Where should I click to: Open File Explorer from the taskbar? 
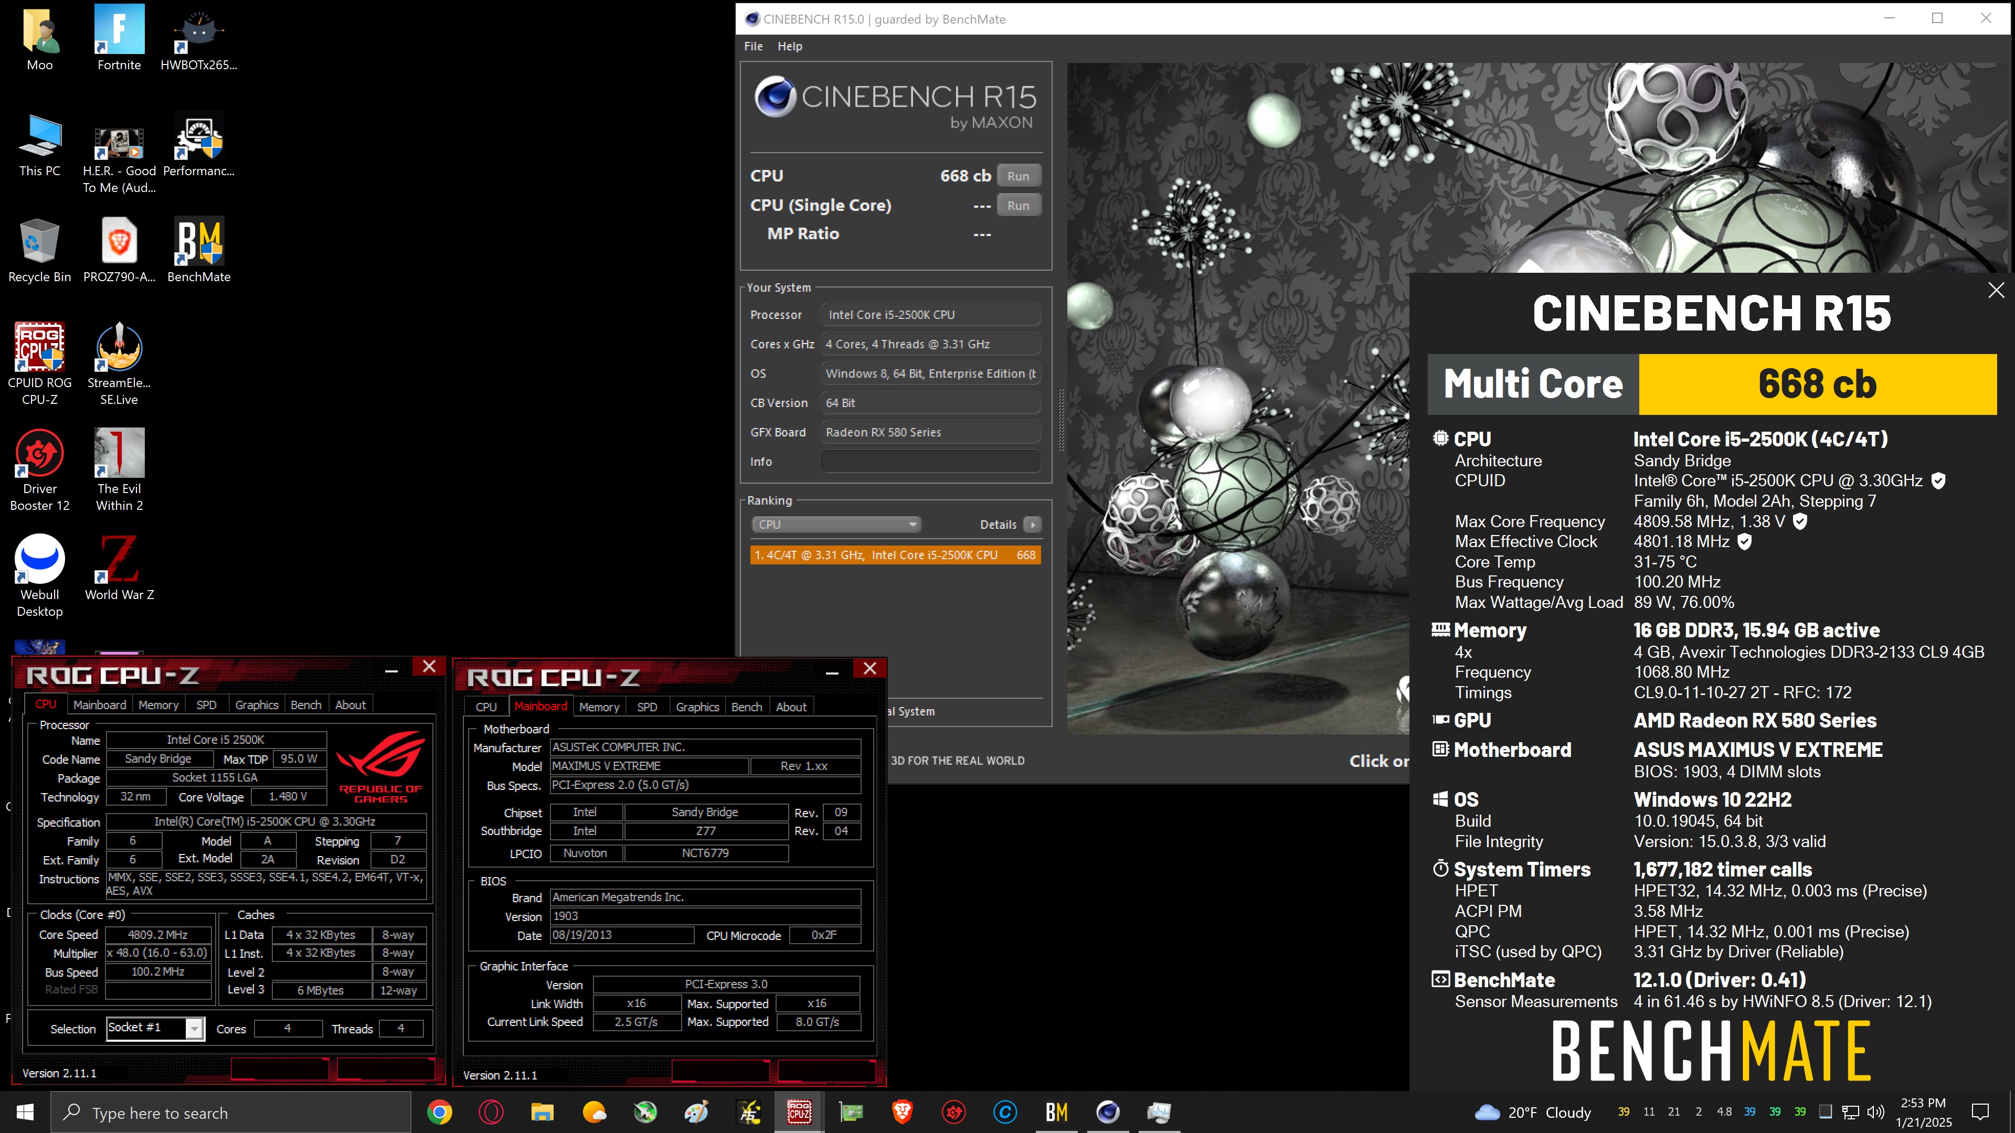(x=542, y=1112)
